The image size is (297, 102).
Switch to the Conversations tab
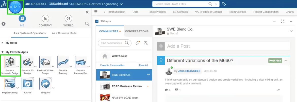pyautogui.click(x=137, y=31)
